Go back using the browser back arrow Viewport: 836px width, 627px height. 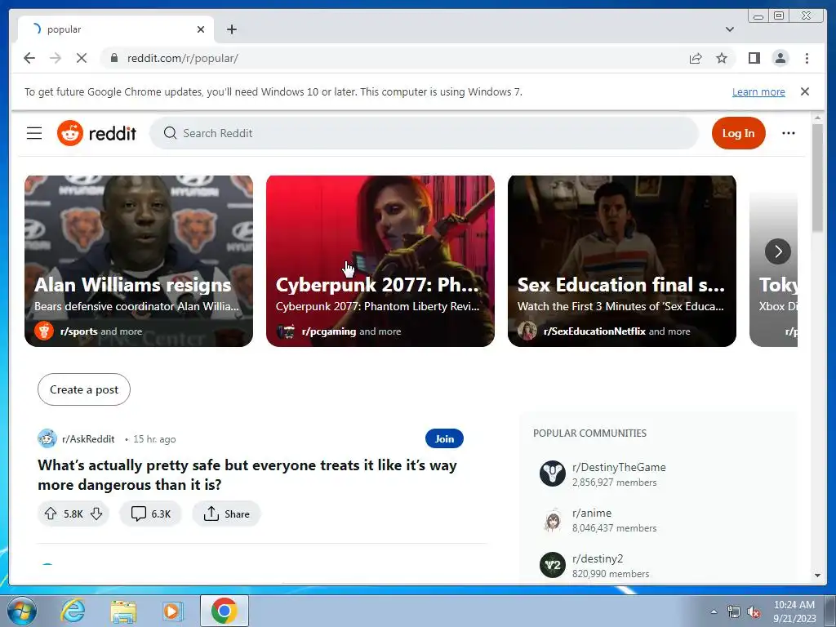[29, 58]
